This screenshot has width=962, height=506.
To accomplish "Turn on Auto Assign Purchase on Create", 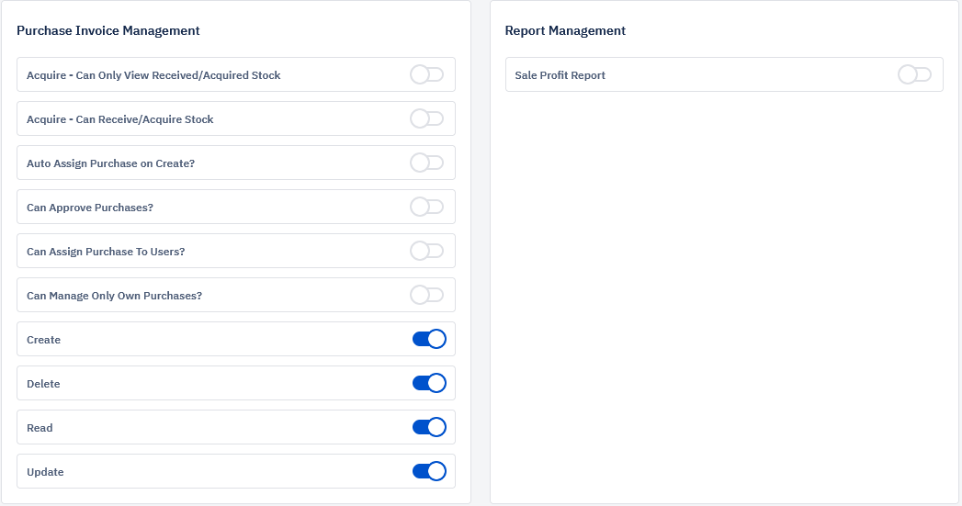I will [x=427, y=163].
